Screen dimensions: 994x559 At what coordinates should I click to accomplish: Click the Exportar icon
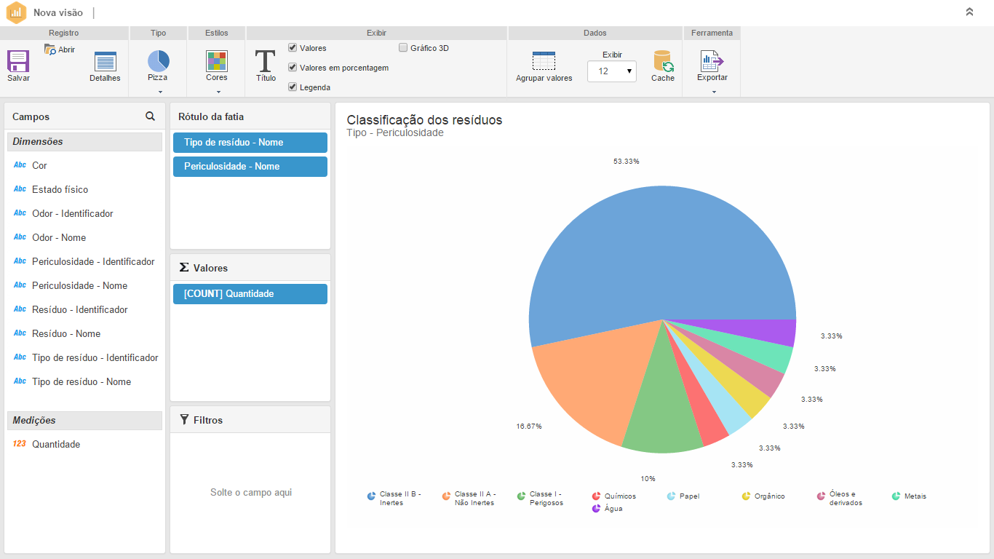pyautogui.click(x=712, y=61)
